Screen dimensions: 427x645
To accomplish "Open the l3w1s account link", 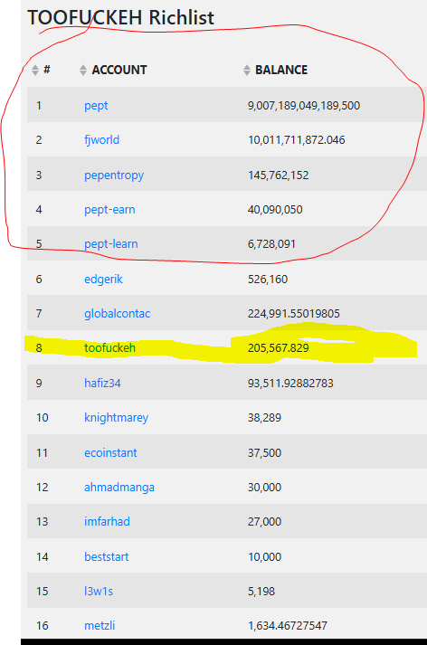I will [99, 592].
